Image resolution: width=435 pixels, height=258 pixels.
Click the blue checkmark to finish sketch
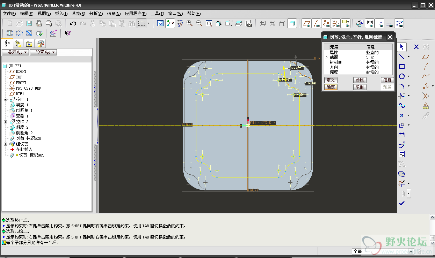click(x=402, y=203)
